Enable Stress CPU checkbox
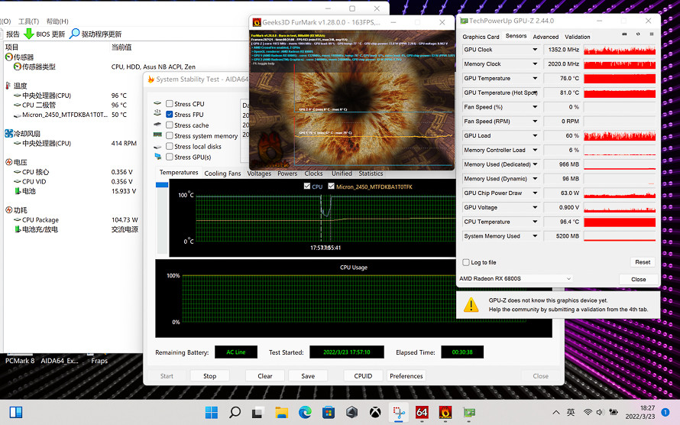Image resolution: width=680 pixels, height=425 pixels. pyautogui.click(x=170, y=104)
